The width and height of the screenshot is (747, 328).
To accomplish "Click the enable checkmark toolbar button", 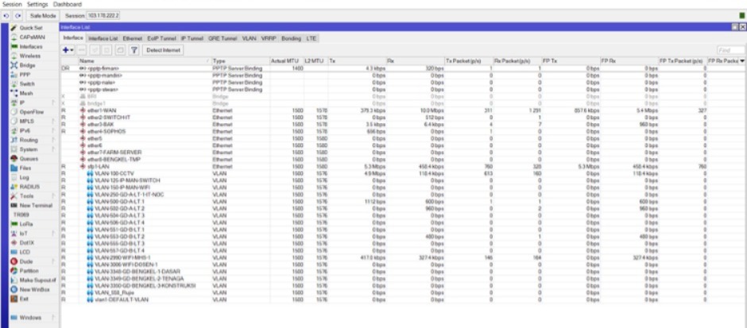I will tap(95, 51).
